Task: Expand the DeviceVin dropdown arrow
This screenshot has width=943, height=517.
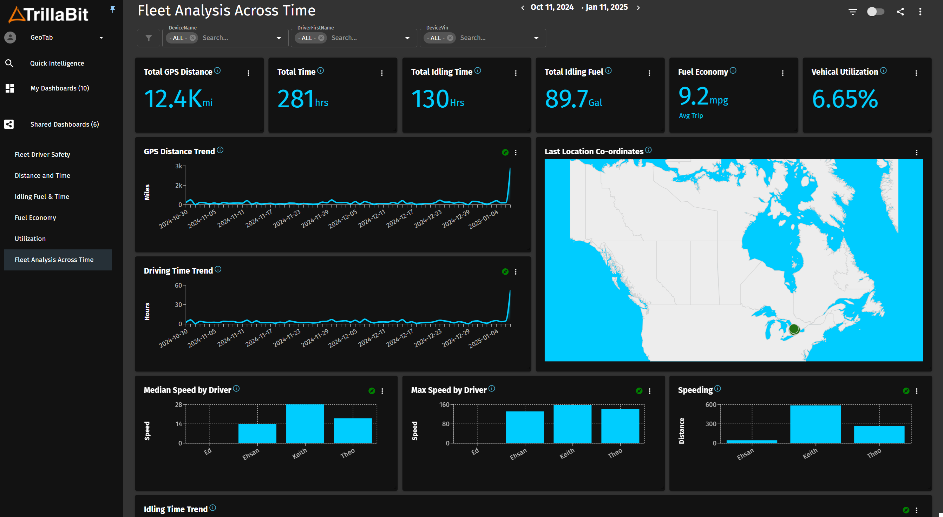Action: (x=536, y=38)
